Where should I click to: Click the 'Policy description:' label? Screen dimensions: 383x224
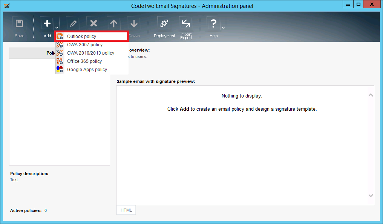click(29, 174)
